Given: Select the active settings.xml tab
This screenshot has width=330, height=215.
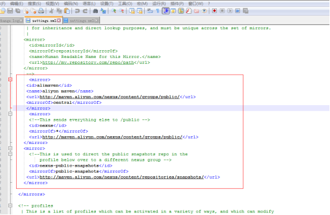Looking at the screenshot, I should (43, 20).
